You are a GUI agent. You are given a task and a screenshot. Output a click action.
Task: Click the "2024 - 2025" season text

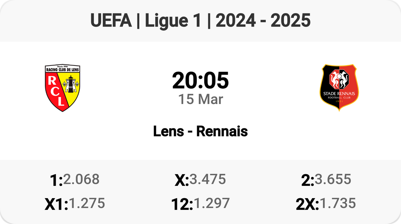pyautogui.click(x=263, y=21)
